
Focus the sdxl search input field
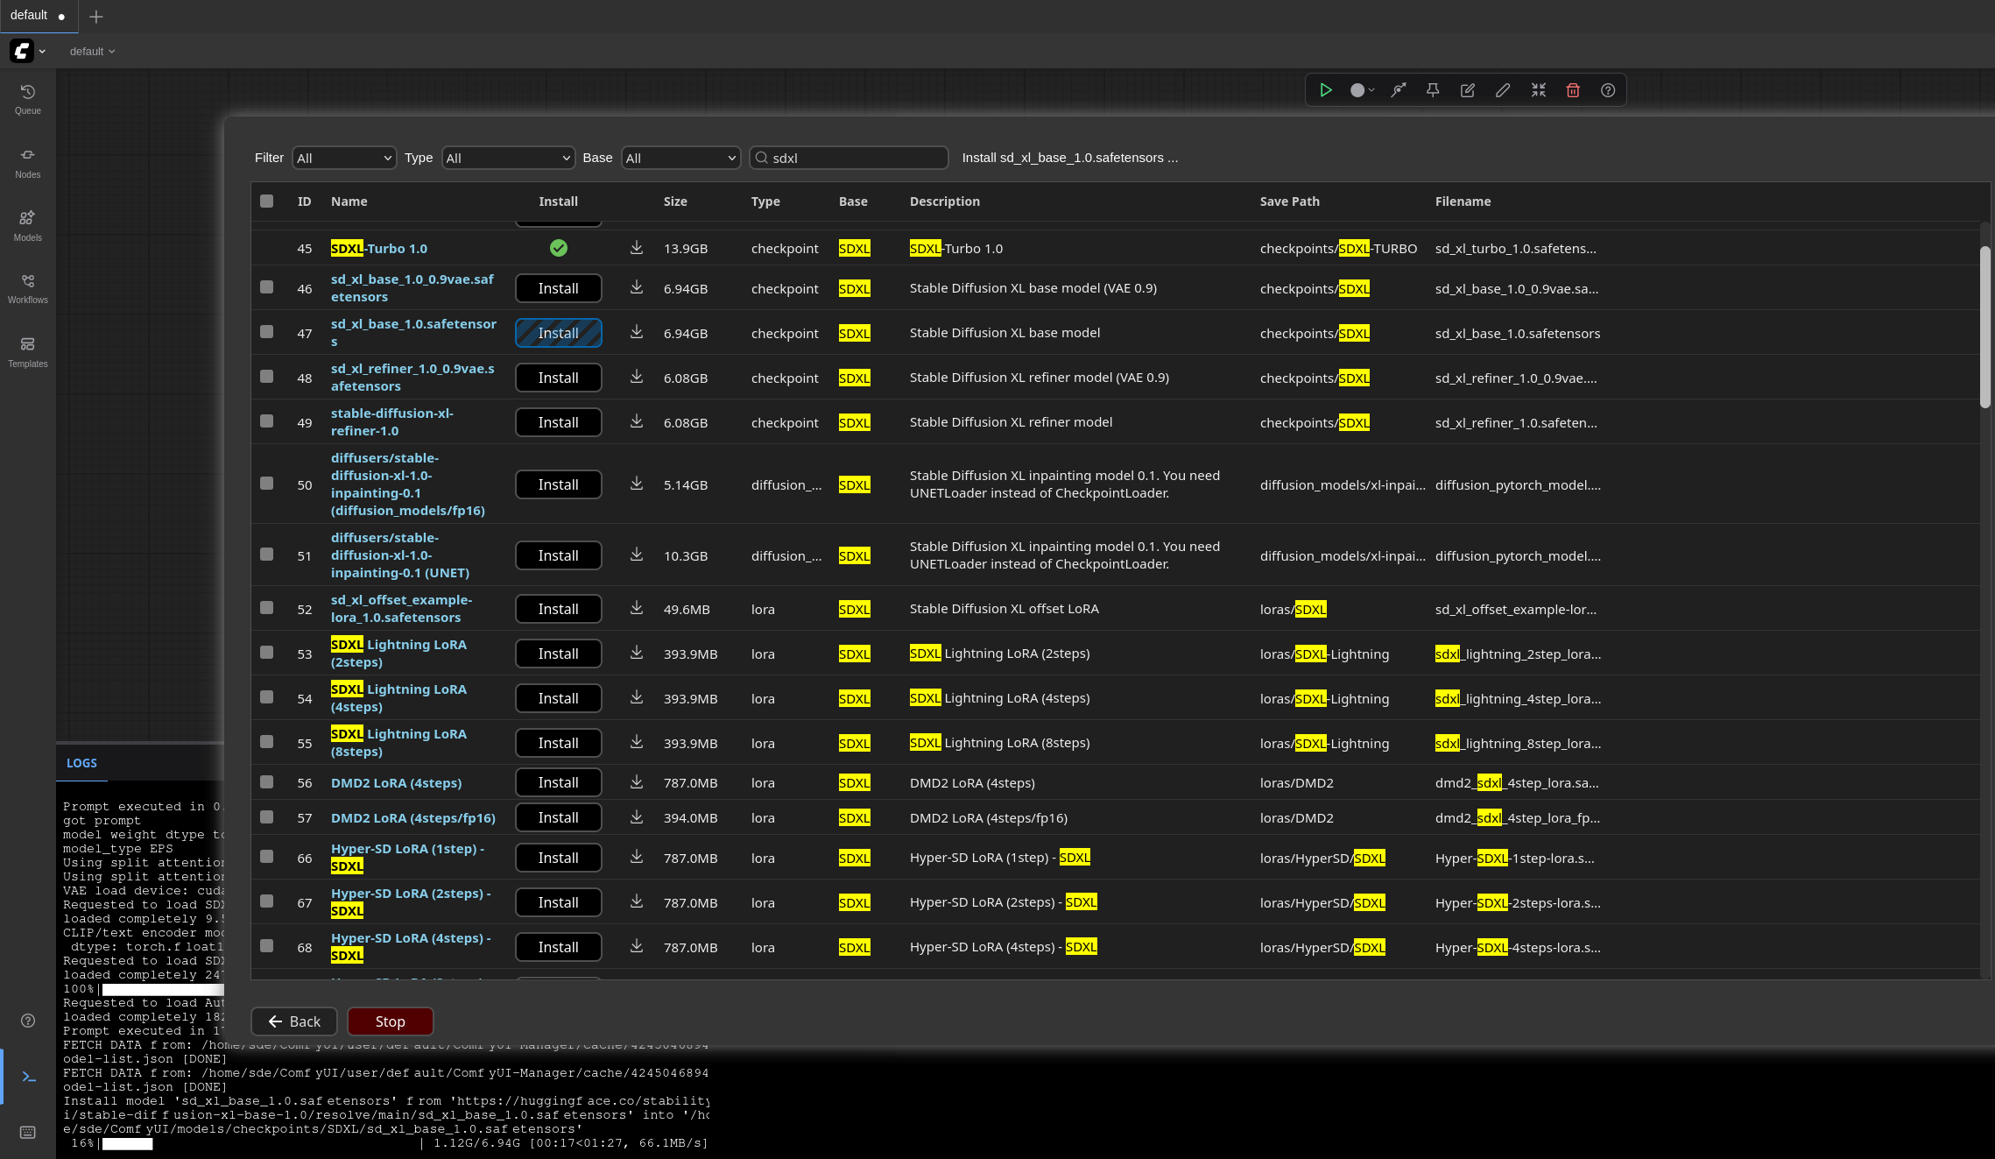(x=849, y=158)
